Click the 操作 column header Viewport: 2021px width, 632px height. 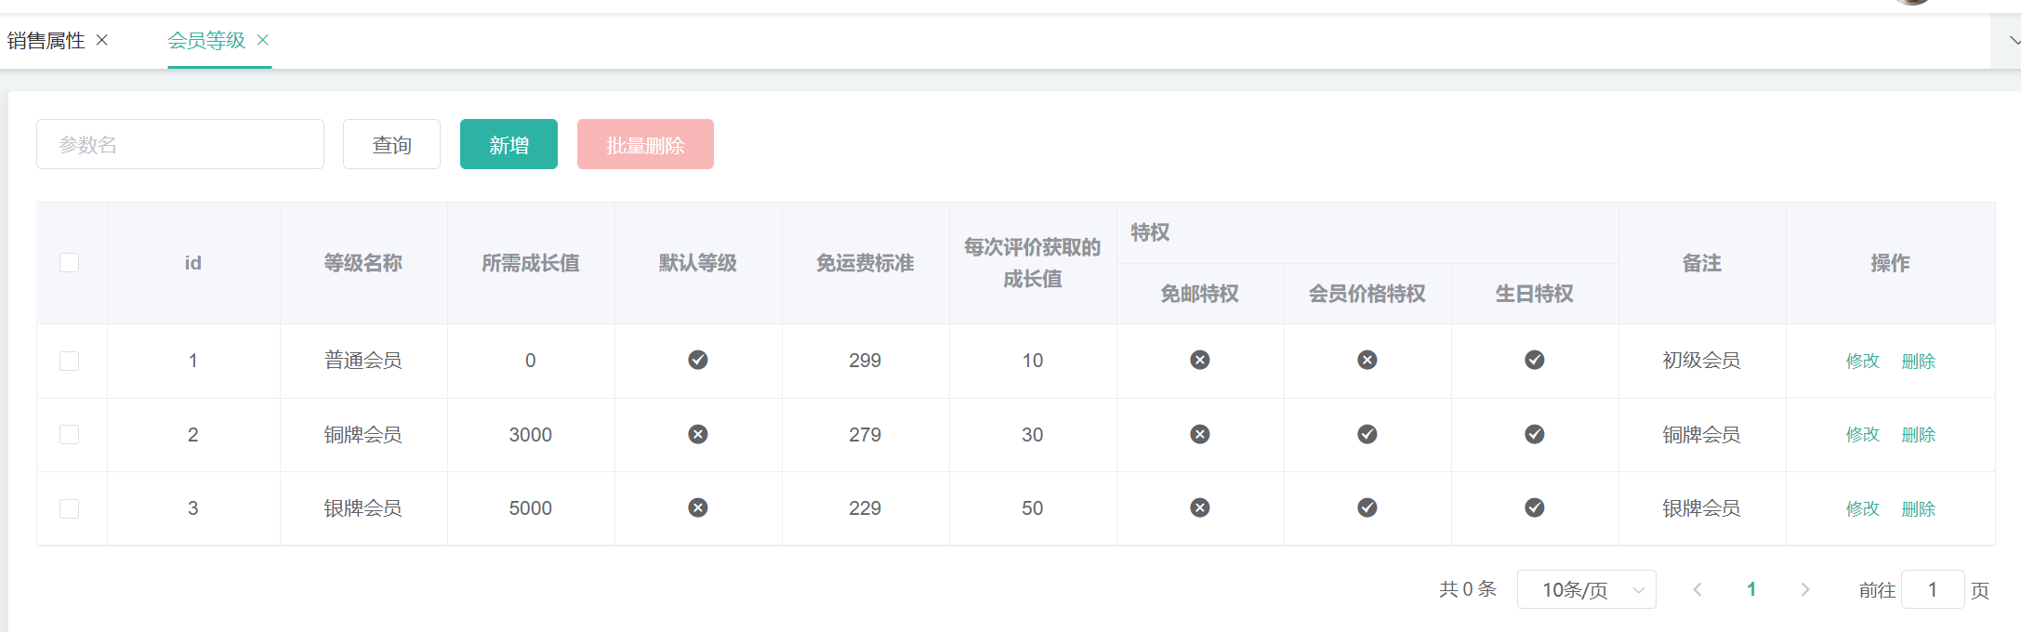point(1891,263)
